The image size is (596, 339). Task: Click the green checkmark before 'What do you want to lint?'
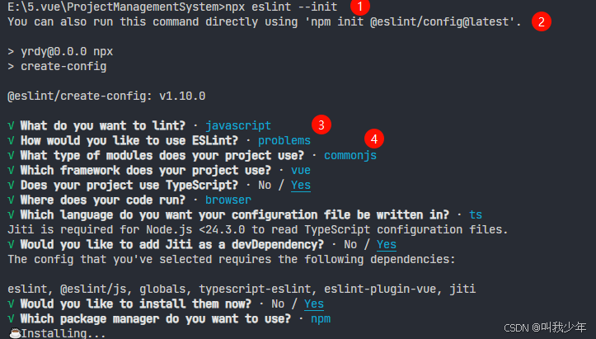pos(11,125)
